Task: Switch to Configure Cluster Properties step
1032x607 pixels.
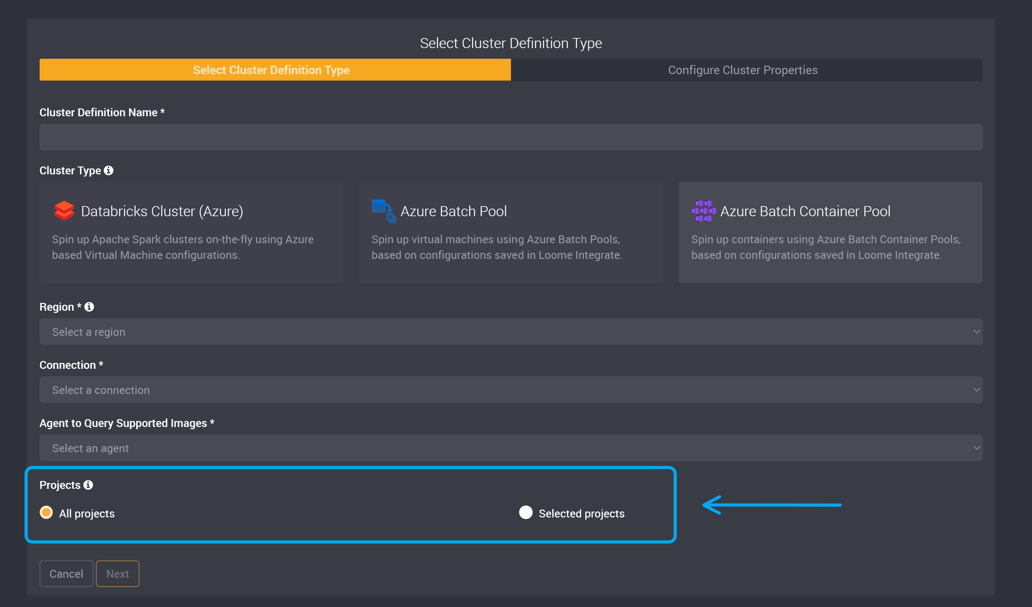Action: [747, 70]
